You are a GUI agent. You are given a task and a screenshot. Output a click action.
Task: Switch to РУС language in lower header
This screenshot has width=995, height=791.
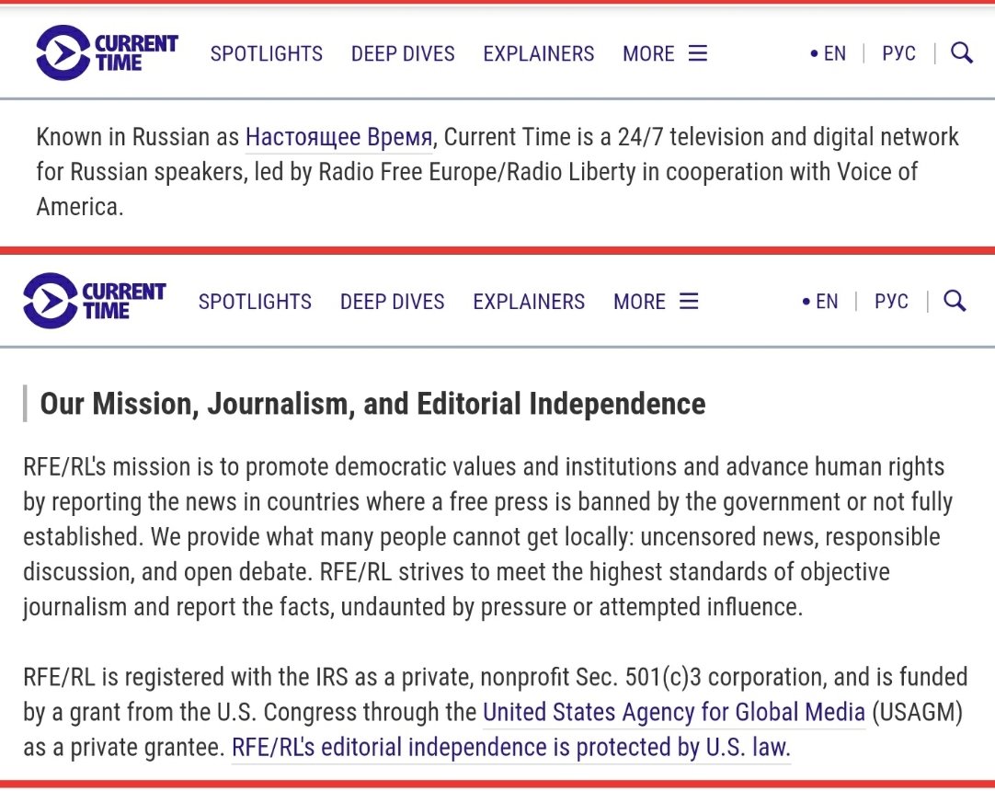pyautogui.click(x=891, y=302)
